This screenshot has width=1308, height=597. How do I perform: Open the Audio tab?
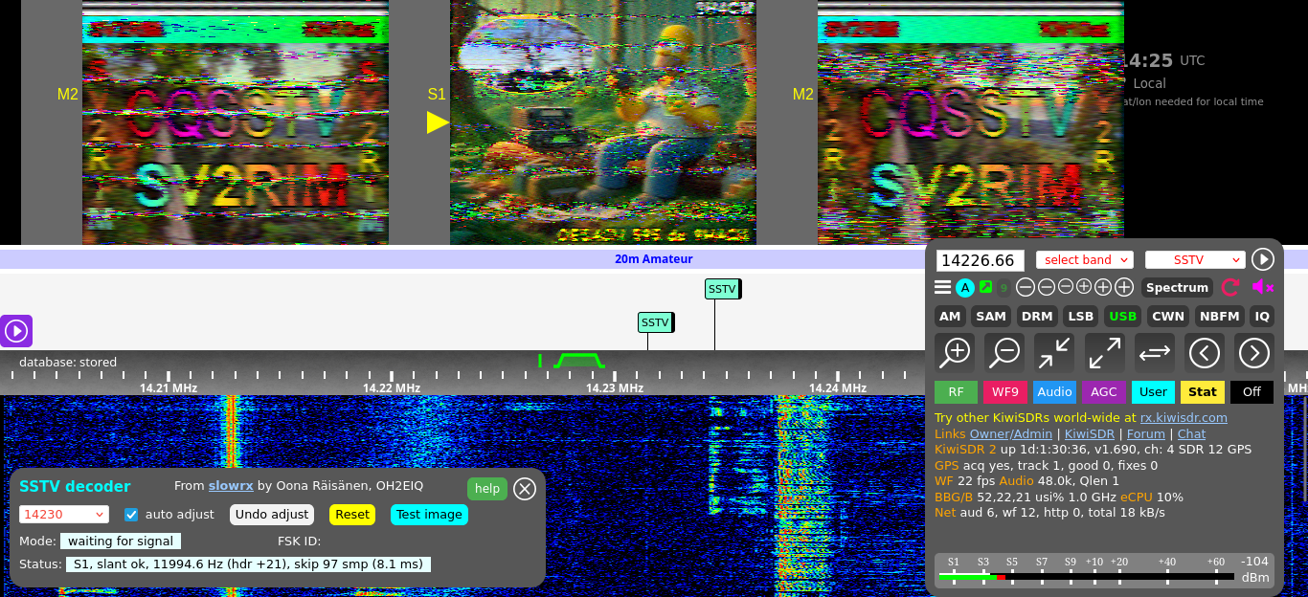(x=1055, y=391)
